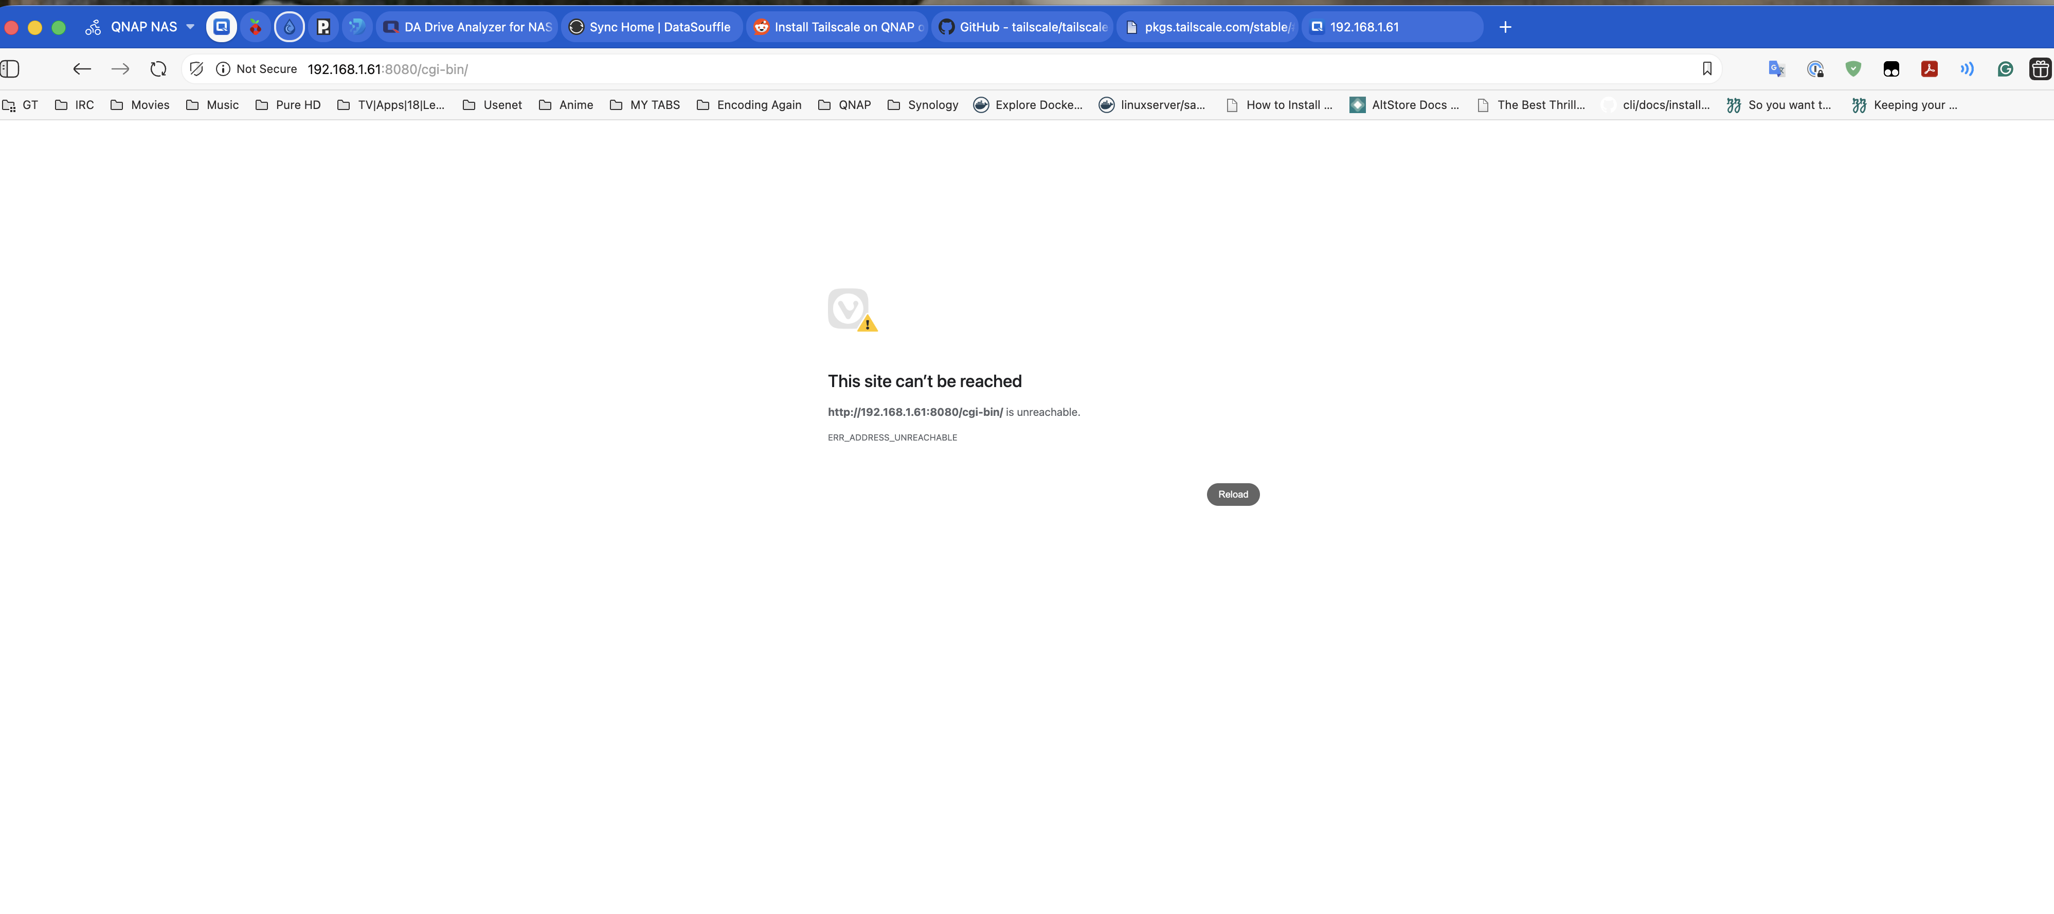
Task: Expand the Synology bookmarks folder
Action: (x=923, y=105)
